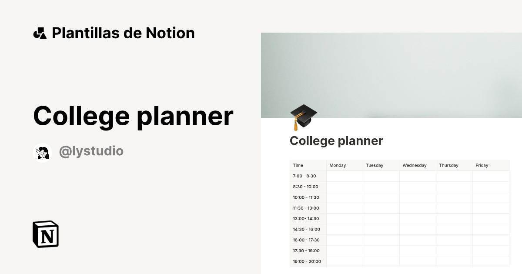Click the graduation cap page emoji
The width and height of the screenshot is (522, 274).
coord(303,117)
